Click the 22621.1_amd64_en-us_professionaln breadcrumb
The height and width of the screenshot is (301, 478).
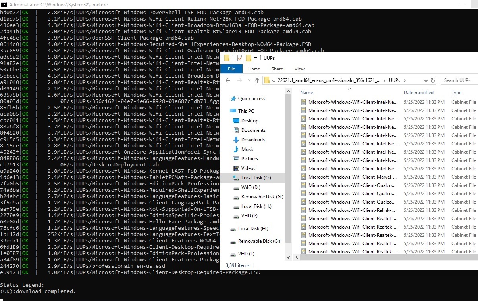click(x=329, y=80)
